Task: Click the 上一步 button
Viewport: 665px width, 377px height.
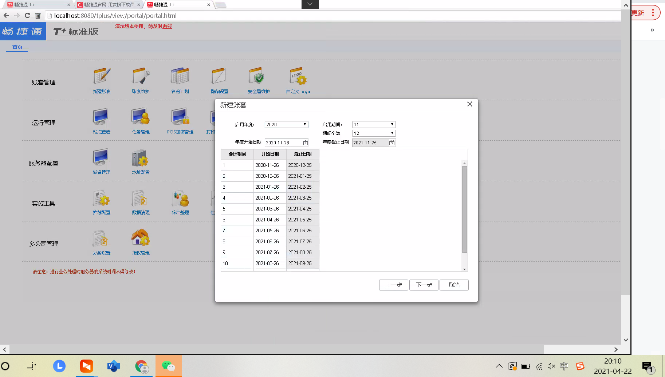Action: (394, 285)
